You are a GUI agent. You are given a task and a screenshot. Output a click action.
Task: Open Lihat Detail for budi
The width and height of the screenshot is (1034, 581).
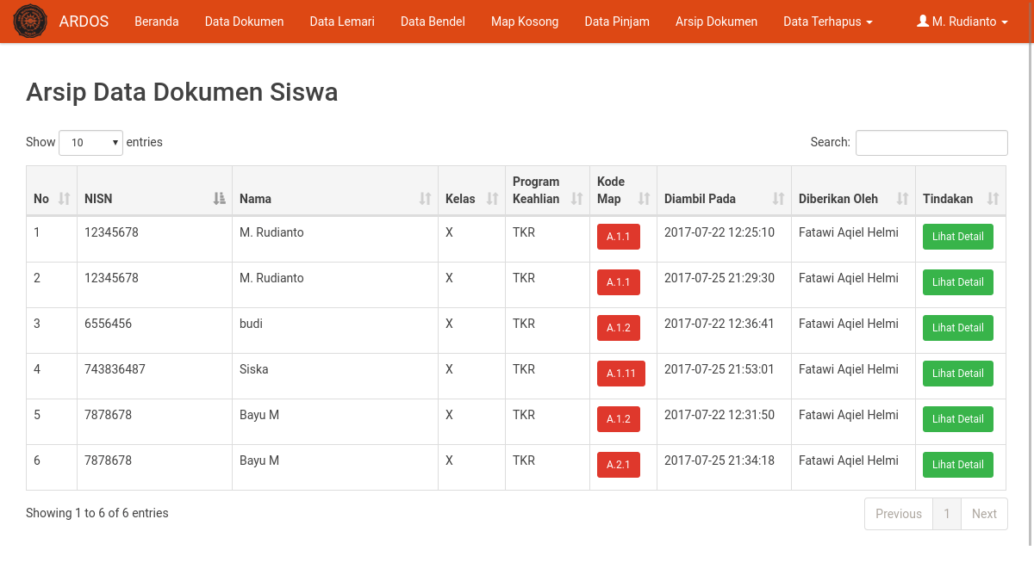(x=957, y=327)
